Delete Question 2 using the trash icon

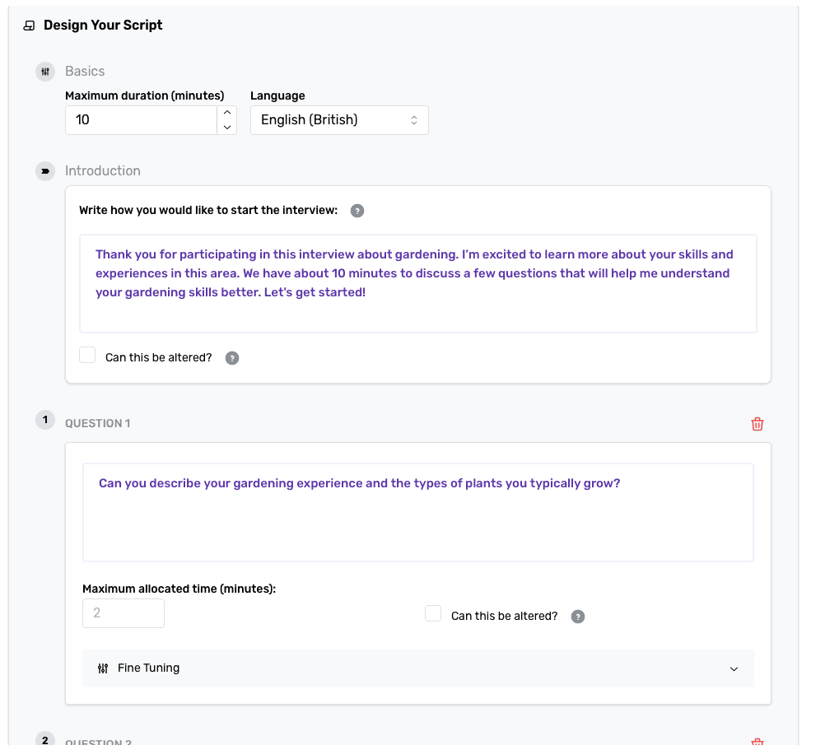click(x=757, y=741)
